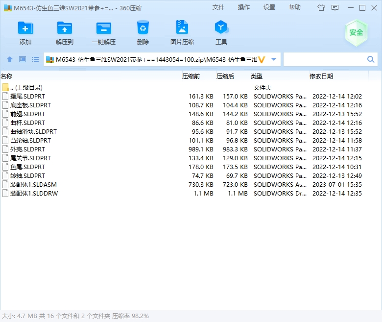The width and height of the screenshot is (382, 322).
Task: Select the parent directory folder icon
Action: tap(5, 87)
